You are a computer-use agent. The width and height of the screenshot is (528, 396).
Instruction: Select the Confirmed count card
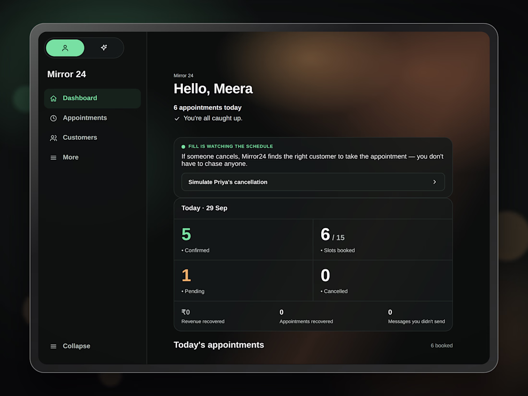pyautogui.click(x=243, y=240)
